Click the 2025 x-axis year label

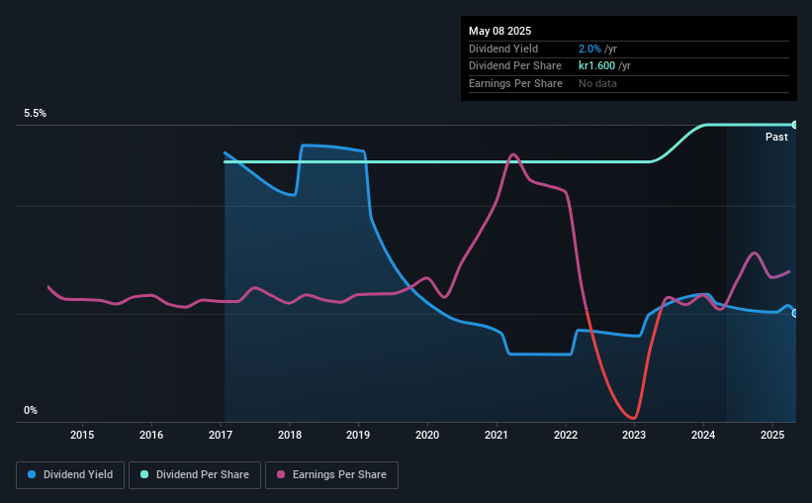pos(772,435)
